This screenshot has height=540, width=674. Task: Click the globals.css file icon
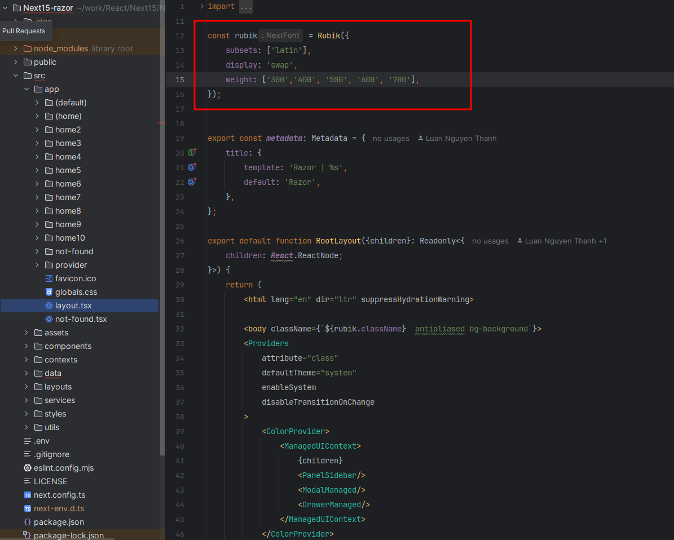pyautogui.click(x=49, y=292)
